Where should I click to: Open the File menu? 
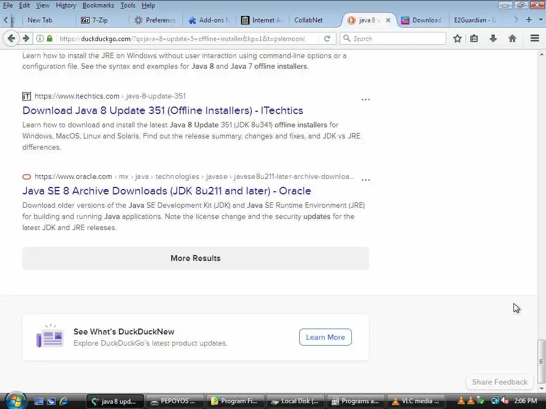[7, 5]
